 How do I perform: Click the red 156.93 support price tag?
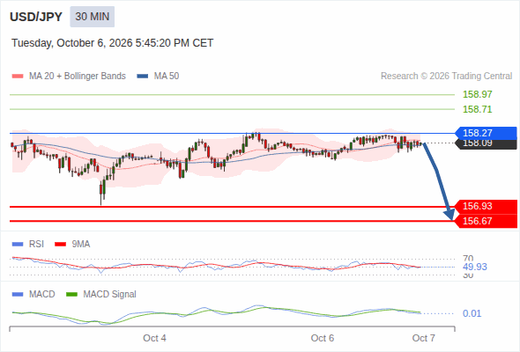(486, 206)
